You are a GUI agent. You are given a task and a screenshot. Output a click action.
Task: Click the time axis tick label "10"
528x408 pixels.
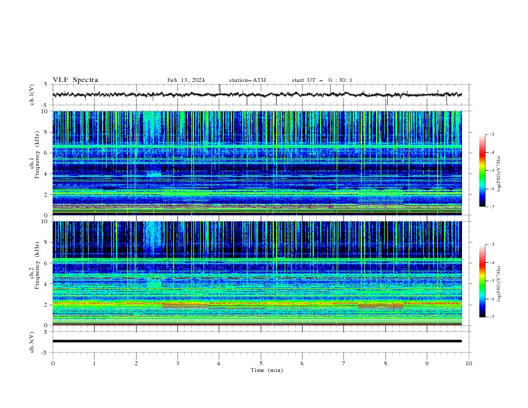tap(469, 363)
